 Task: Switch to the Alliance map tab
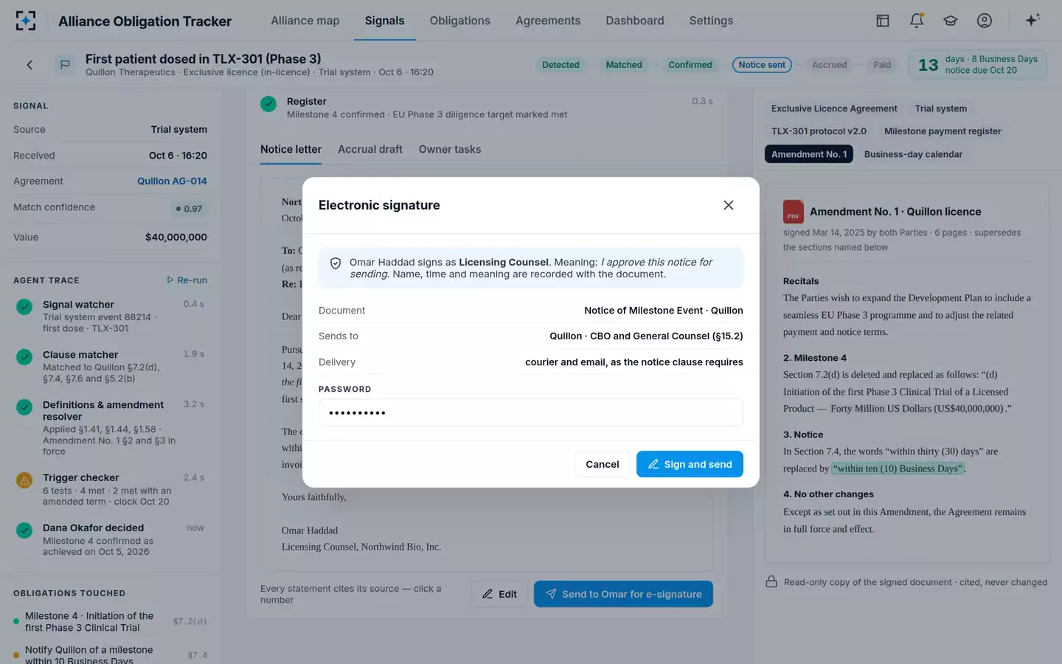305,21
